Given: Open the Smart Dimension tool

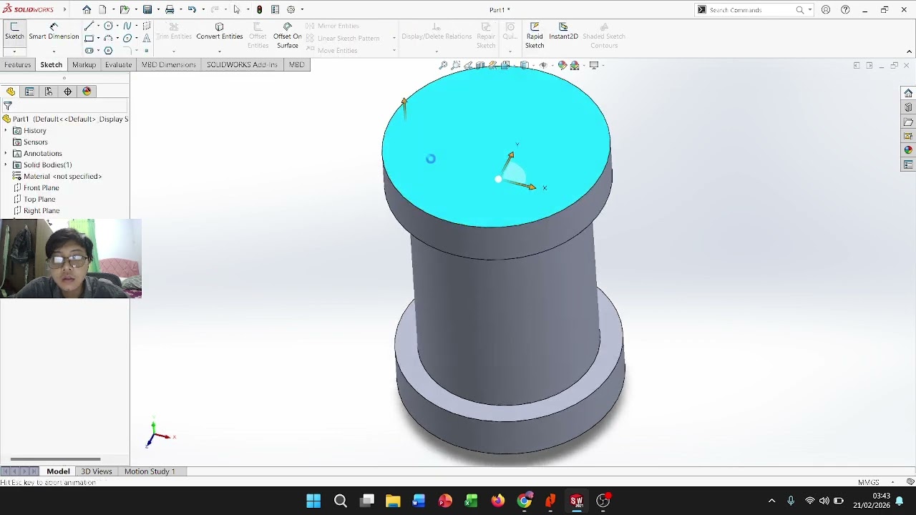Looking at the screenshot, I should pyautogui.click(x=54, y=31).
